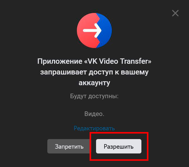Screen dimensions: 189x167
Task: Click the Видео permission entry
Action: coord(94,114)
